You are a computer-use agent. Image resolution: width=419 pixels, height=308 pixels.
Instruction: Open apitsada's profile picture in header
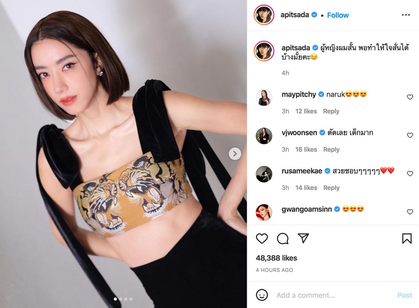click(264, 15)
